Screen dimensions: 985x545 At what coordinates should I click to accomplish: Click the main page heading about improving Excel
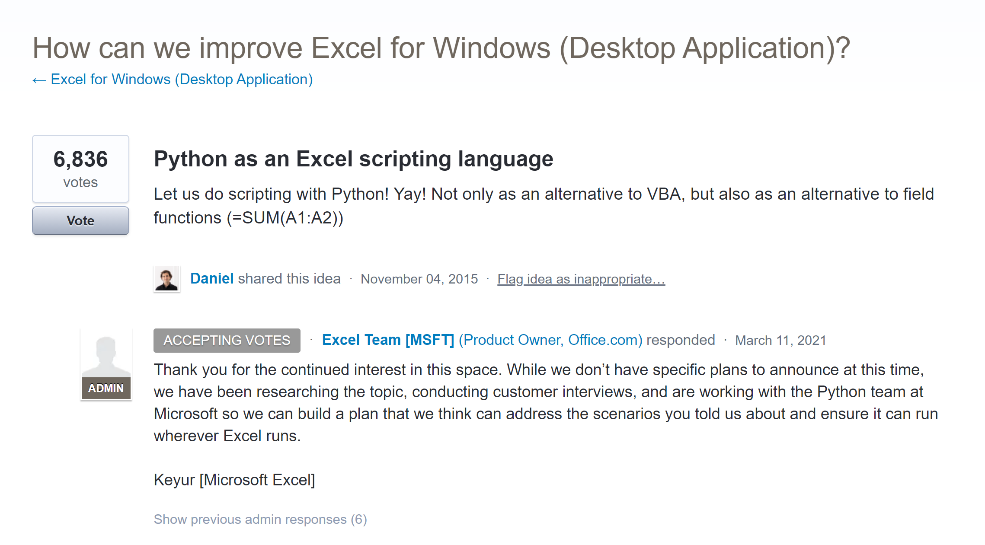[441, 48]
